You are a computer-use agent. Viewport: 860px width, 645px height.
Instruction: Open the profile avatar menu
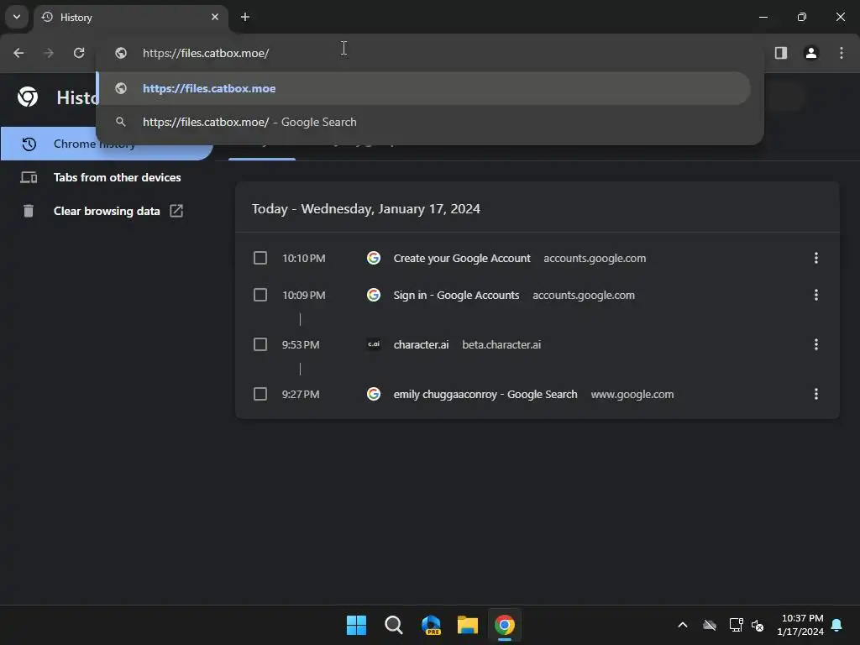811,53
